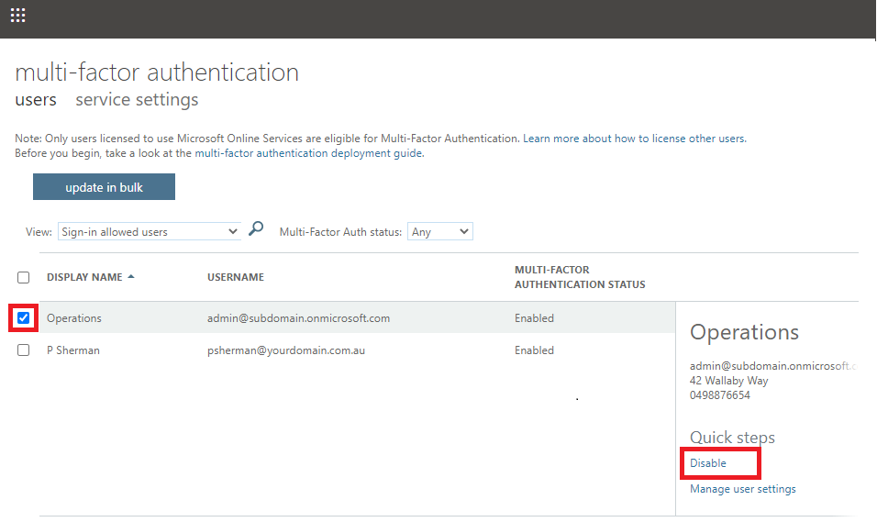Open Manage user settings link
877x522 pixels.
pyautogui.click(x=743, y=489)
